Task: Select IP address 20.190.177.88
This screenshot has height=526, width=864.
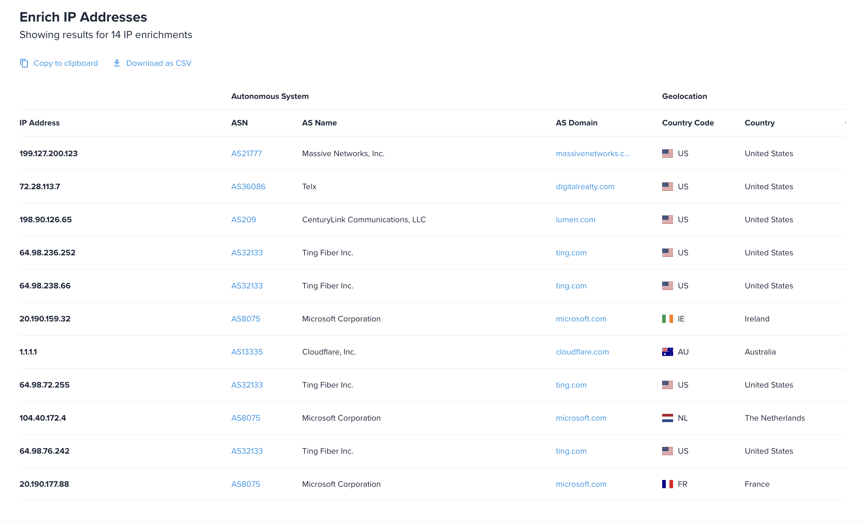Action: coord(44,484)
